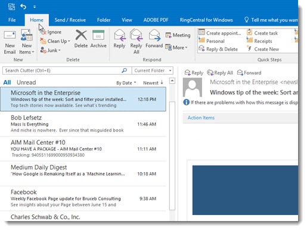Run the Receipts quick step
Screen dimensions: 307x230
(259, 41)
